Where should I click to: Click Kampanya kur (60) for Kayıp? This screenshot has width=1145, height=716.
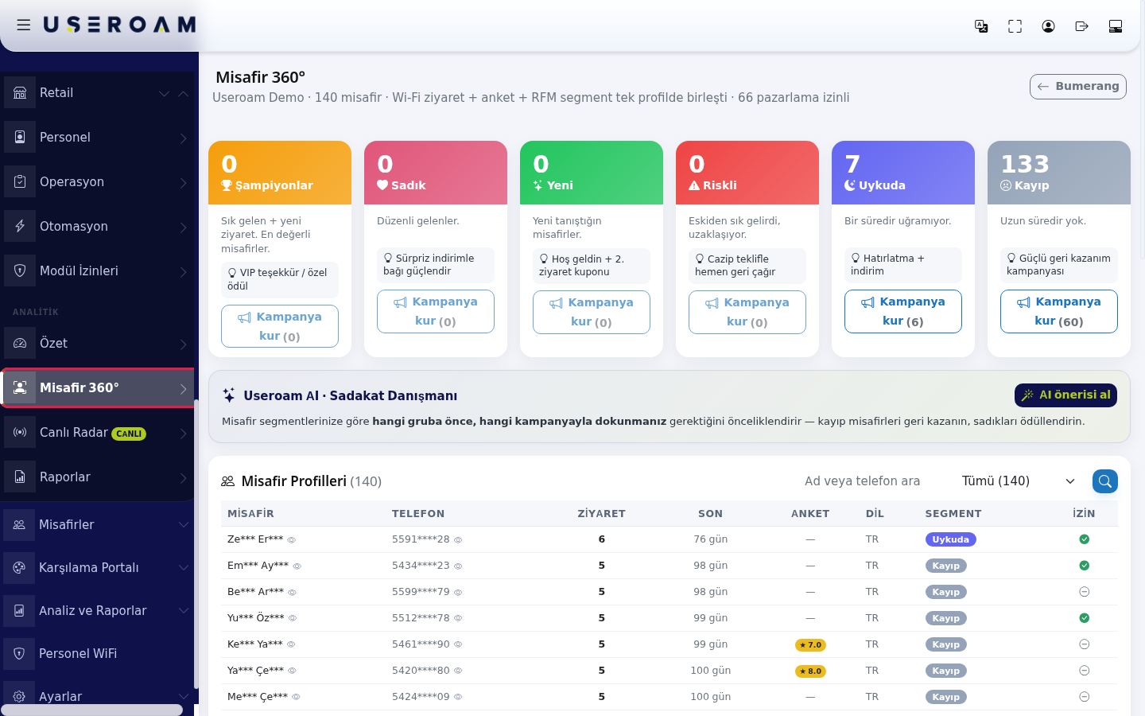click(1059, 311)
